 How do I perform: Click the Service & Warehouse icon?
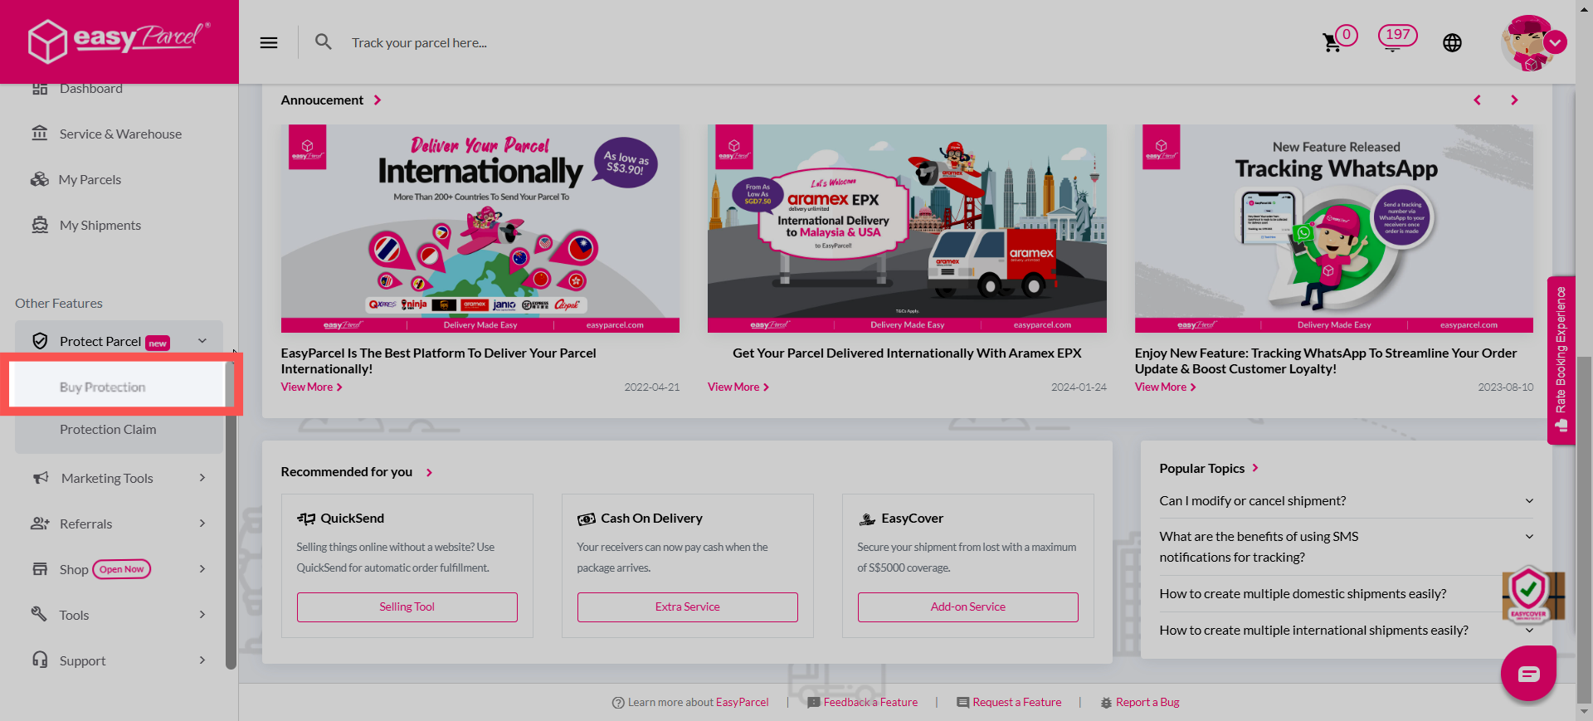[40, 133]
